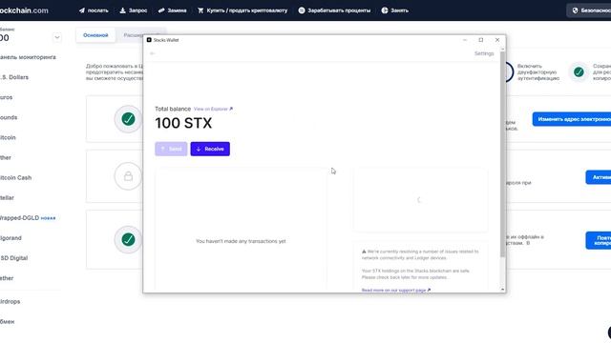Select Bitcoin in the sidebar

[8, 137]
